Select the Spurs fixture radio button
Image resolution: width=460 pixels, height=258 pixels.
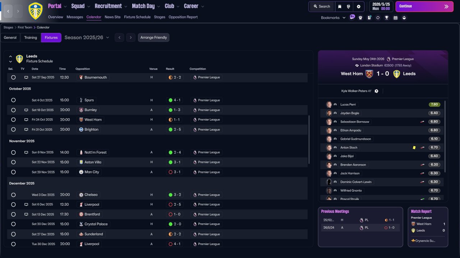coord(13,100)
